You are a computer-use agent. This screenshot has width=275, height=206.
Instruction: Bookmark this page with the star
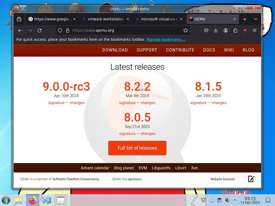(186, 31)
